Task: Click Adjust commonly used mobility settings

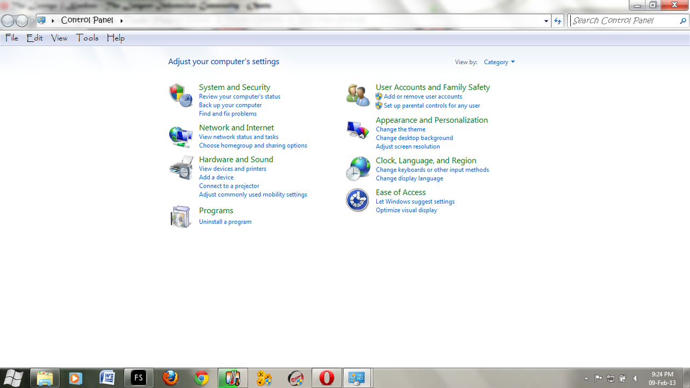Action: pos(253,195)
